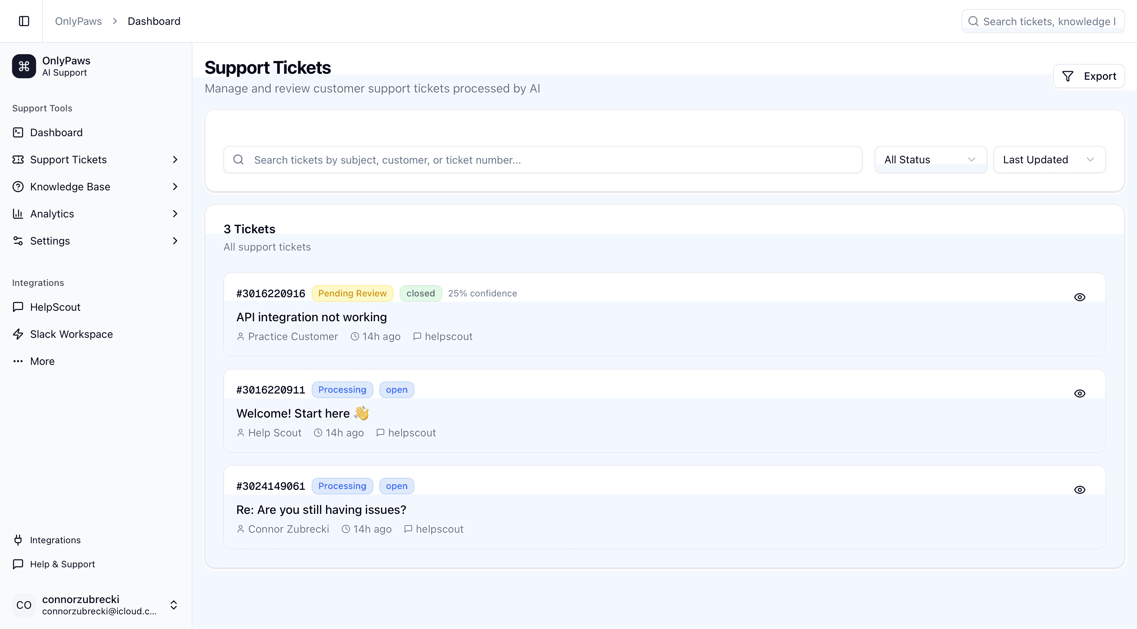The width and height of the screenshot is (1137, 629).
Task: Open the All Status dropdown
Action: pos(930,160)
